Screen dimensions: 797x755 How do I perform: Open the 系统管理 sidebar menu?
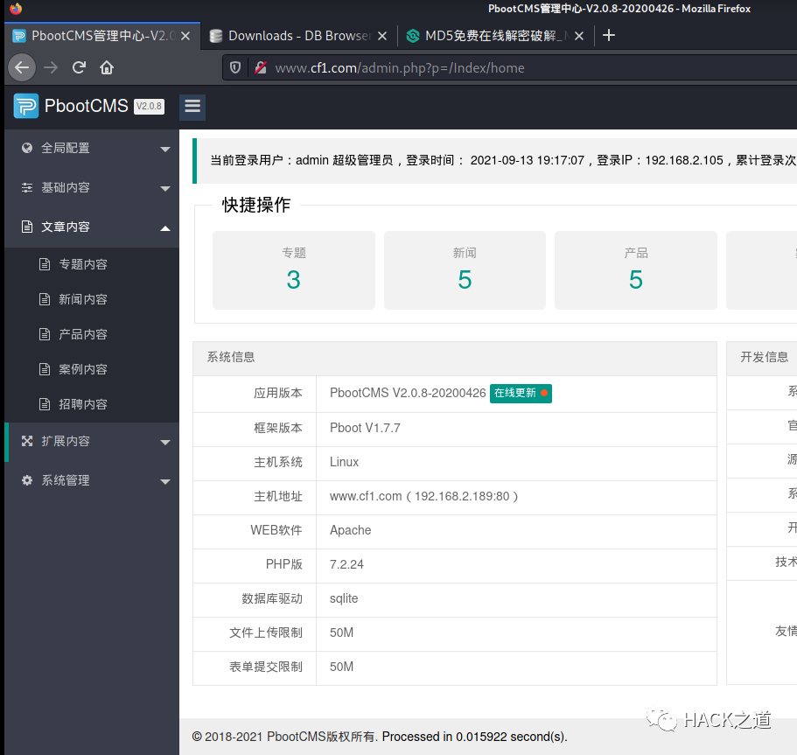coord(92,480)
